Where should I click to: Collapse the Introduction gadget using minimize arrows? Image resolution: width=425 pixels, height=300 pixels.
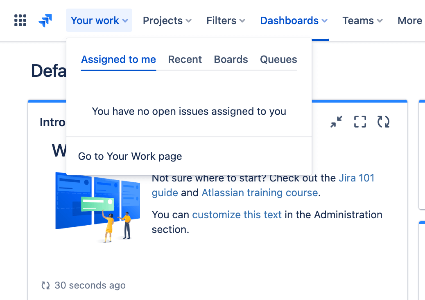click(x=336, y=121)
